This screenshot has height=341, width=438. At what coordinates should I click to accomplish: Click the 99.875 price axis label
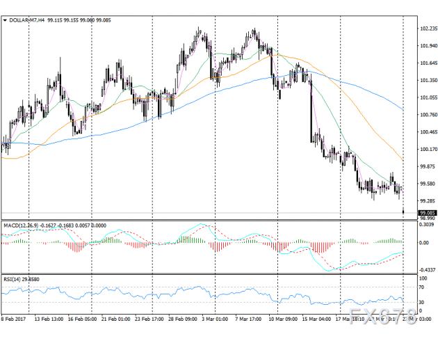click(x=427, y=166)
